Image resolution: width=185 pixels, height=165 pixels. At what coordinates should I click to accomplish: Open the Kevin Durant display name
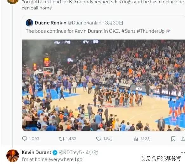pos(36,152)
